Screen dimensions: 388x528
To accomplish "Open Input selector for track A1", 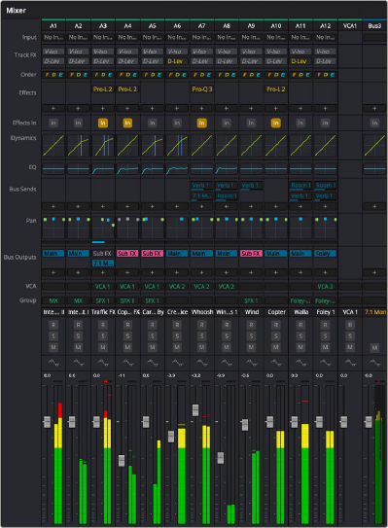I will point(53,37).
